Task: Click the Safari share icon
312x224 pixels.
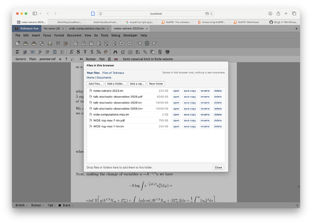Action: (278, 14)
